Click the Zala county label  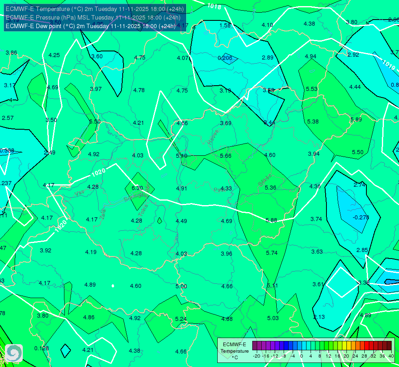(103, 214)
